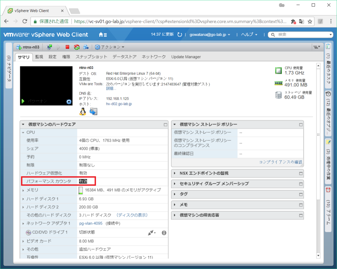The image size is (337, 269).
Task: Switch to the 設定 tab
Action: point(52,57)
